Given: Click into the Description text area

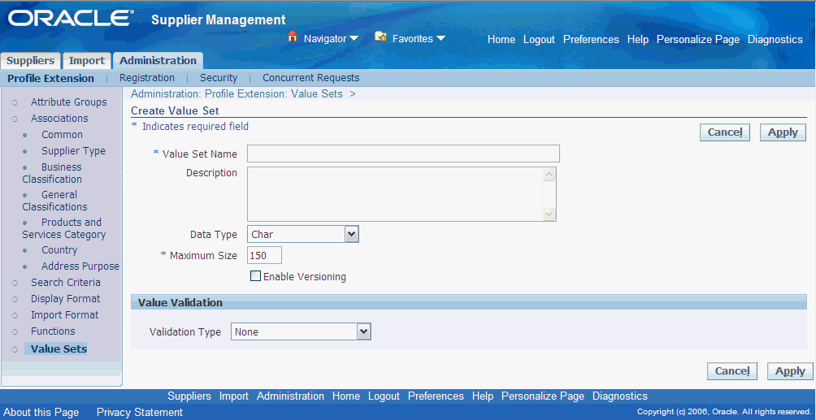Looking at the screenshot, I should [x=394, y=194].
